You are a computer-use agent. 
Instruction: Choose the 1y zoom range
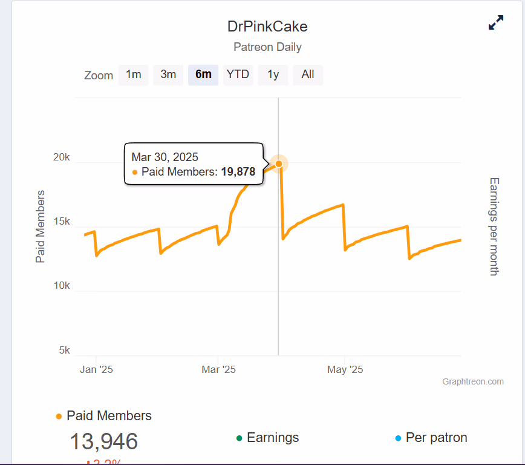[x=273, y=74]
